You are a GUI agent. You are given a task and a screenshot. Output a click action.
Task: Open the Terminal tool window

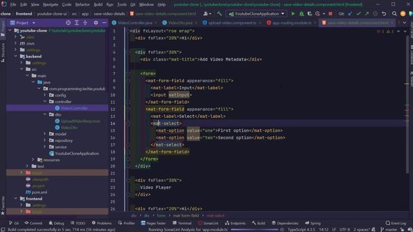point(182,223)
